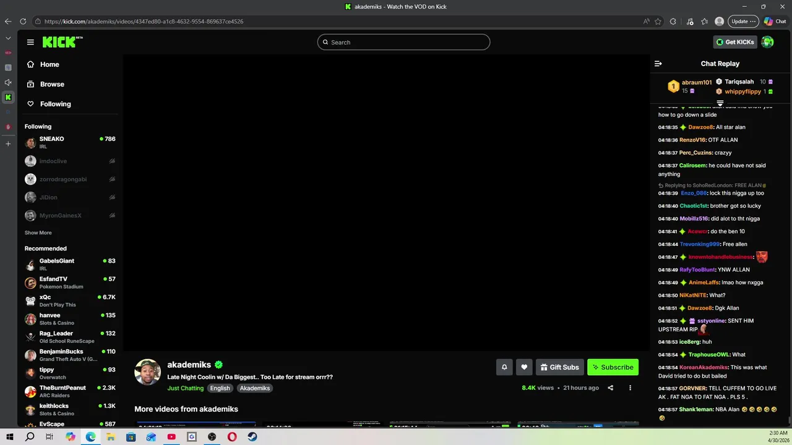792x445 pixels.
Task: Click the browser back arrow
Action: pyautogui.click(x=8, y=21)
